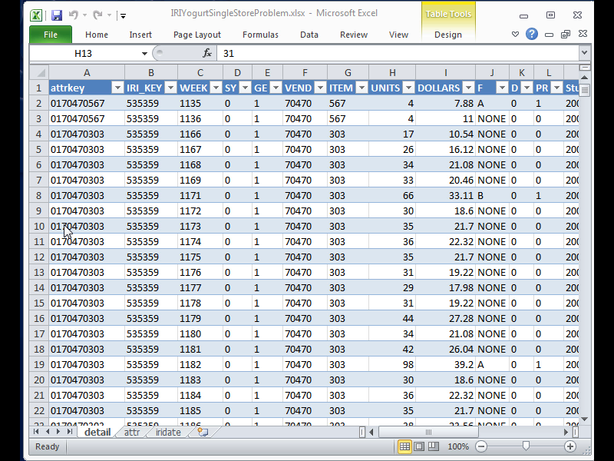Open the Formulas ribbon tab
614x461 pixels.
pos(260,35)
